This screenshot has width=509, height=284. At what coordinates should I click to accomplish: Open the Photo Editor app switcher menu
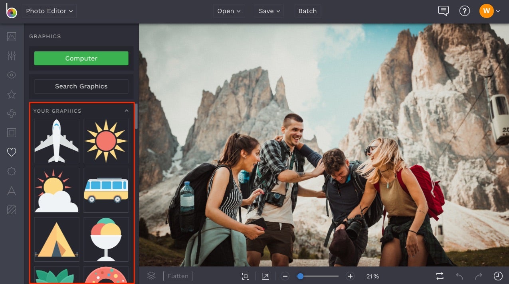[x=49, y=11]
